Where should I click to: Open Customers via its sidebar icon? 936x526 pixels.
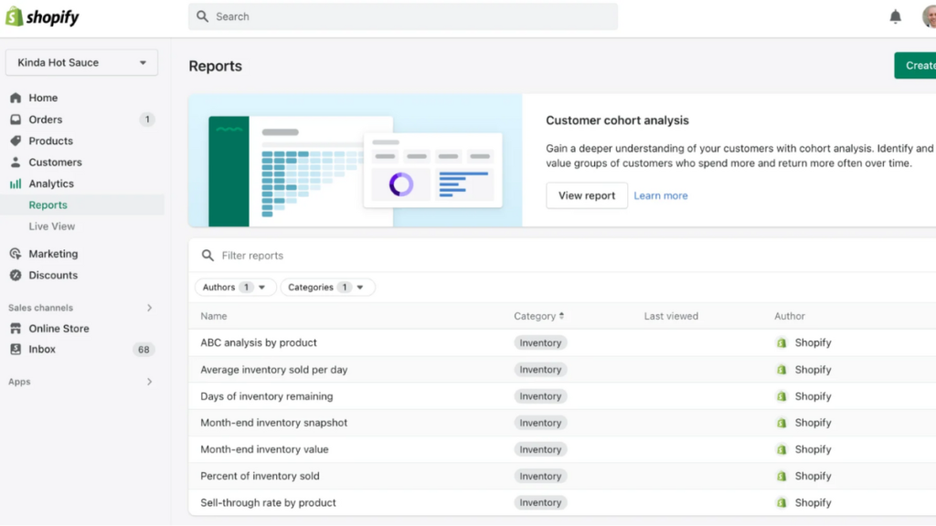point(16,163)
